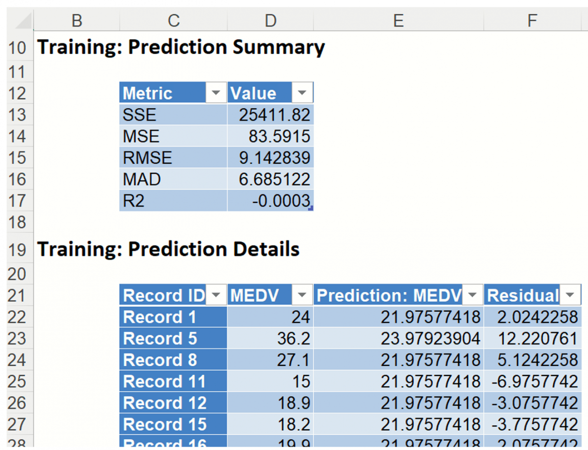This screenshot has width=588, height=450.
Task: Select column F header
Action: click(x=532, y=20)
